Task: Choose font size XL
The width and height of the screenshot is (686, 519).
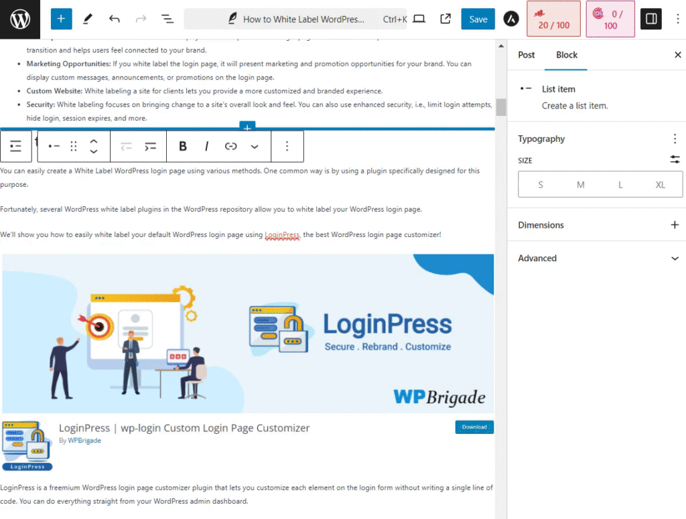Action: [x=660, y=185]
